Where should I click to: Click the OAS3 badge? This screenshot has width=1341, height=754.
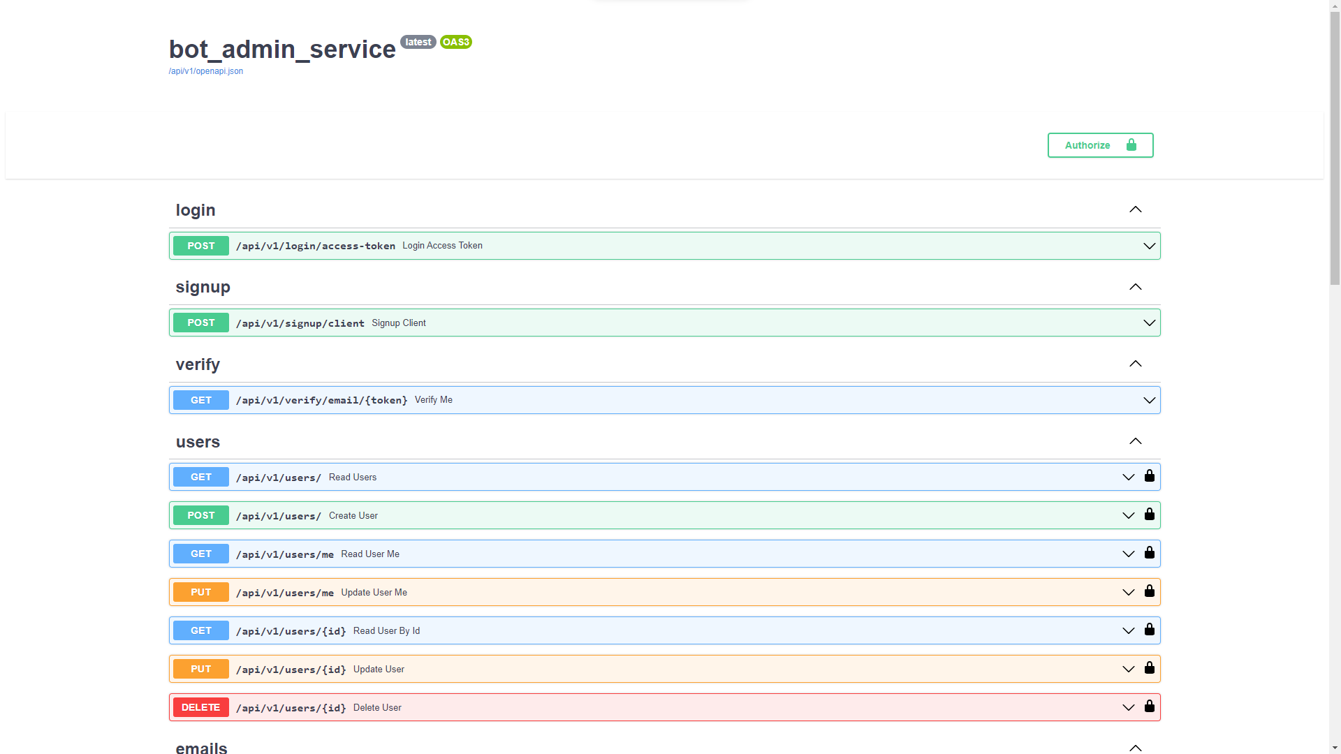tap(455, 42)
